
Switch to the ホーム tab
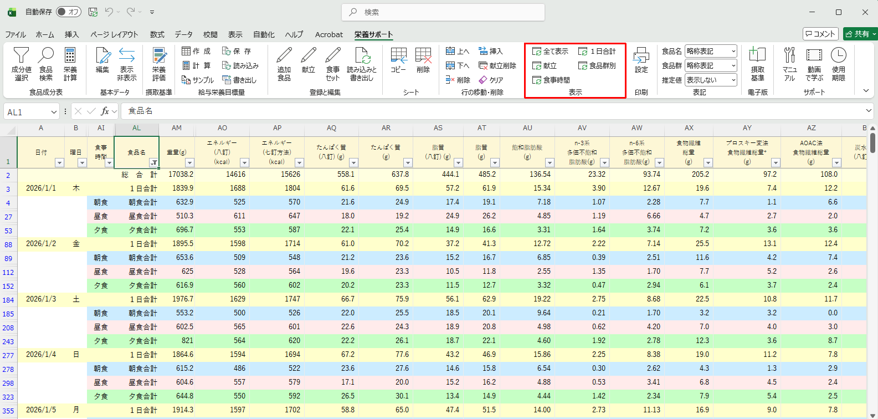click(x=45, y=34)
